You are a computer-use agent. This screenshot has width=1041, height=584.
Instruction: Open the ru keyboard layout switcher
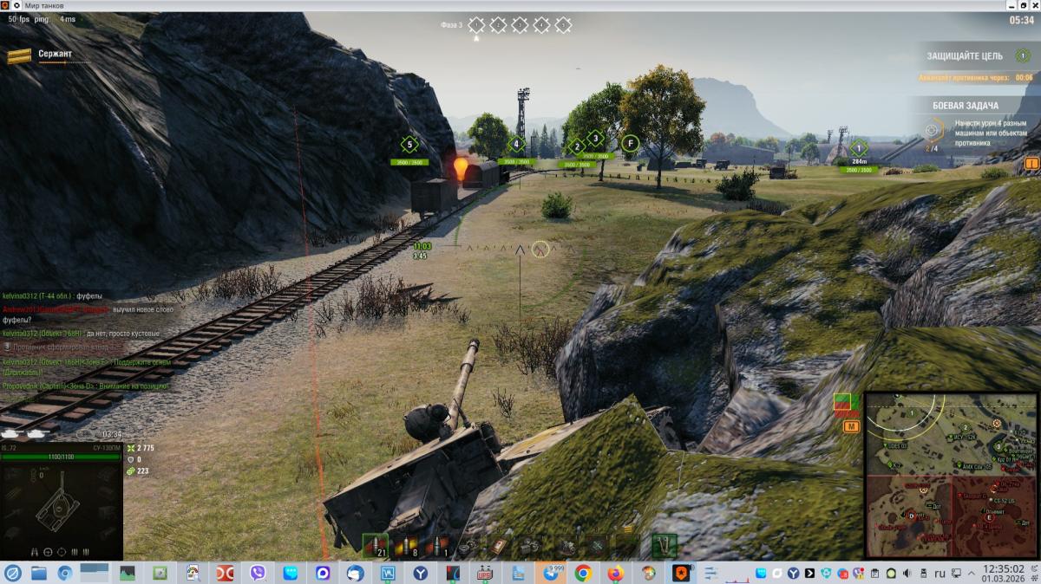pyautogui.click(x=939, y=573)
